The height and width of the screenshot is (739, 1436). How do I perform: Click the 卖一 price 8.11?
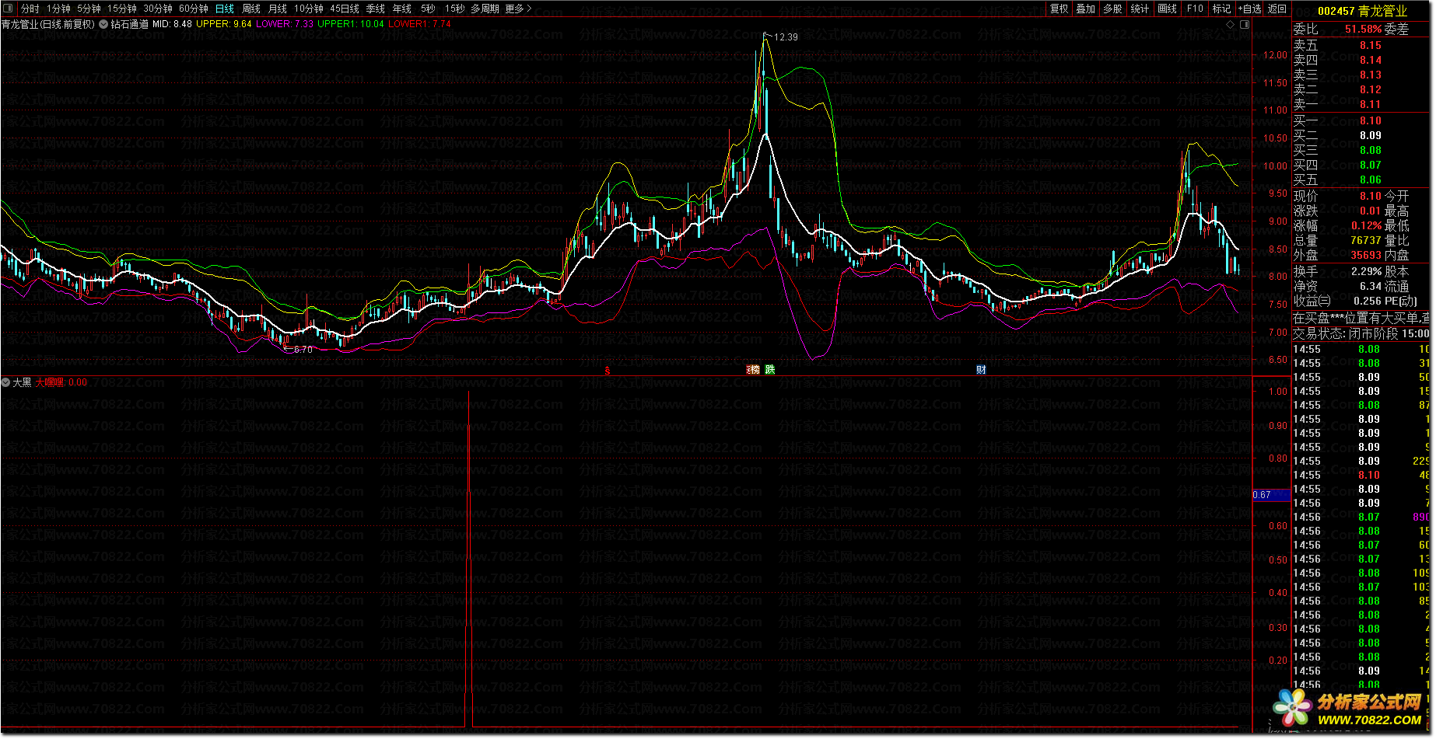pos(1371,104)
